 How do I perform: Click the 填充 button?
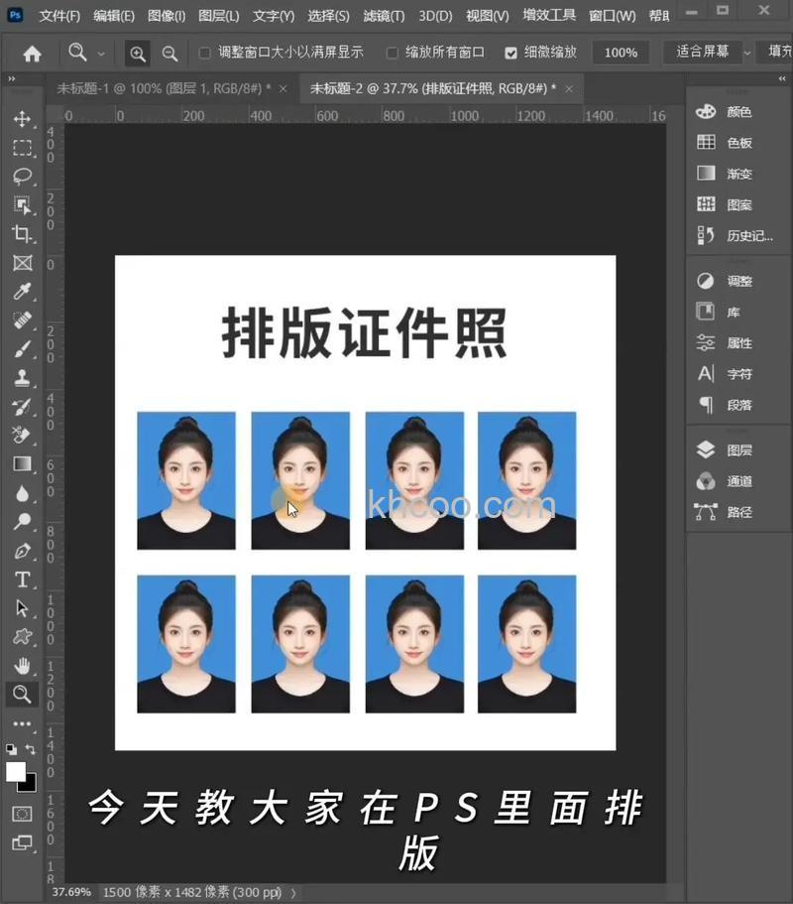point(776,54)
